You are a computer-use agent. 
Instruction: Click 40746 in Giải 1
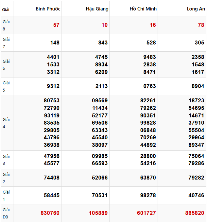(x=196, y=196)
